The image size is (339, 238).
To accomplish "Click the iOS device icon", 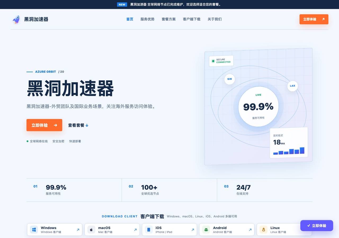I will [149, 230].
